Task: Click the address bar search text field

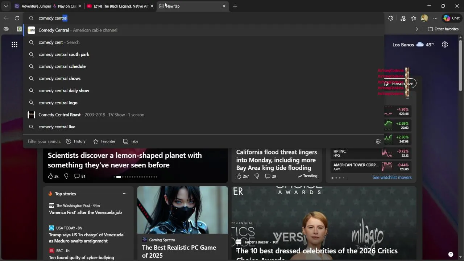Action: click(x=203, y=18)
